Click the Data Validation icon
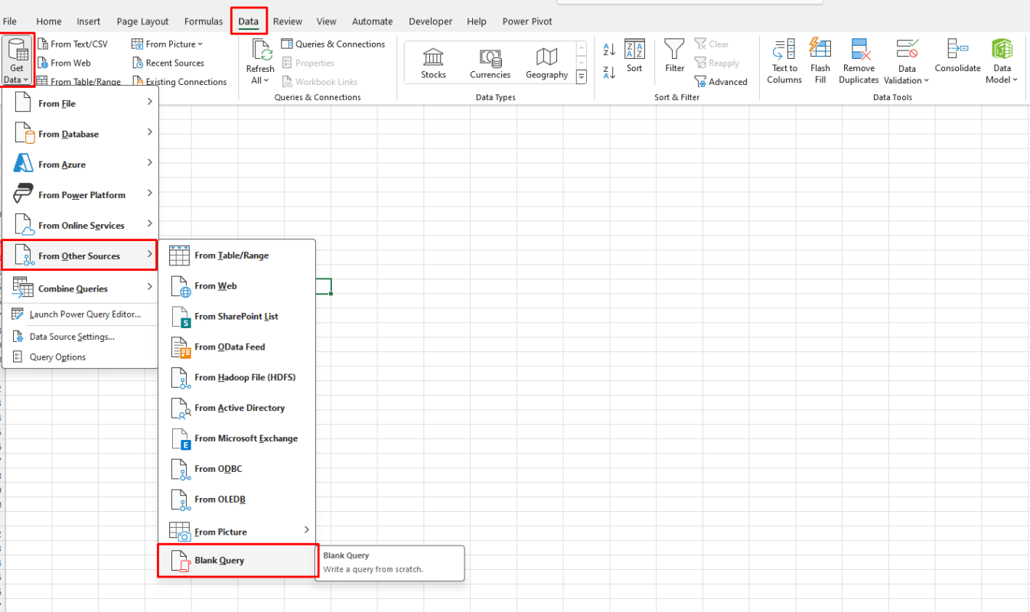 point(907,49)
